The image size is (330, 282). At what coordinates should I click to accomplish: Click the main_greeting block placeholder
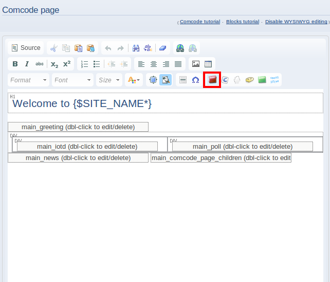click(x=78, y=127)
